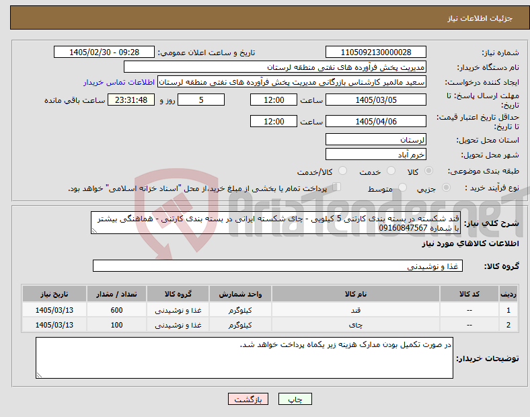This screenshot has height=417, width=530.
Task: Select the متوسط purchase type radio
Action: pyautogui.click(x=402, y=188)
